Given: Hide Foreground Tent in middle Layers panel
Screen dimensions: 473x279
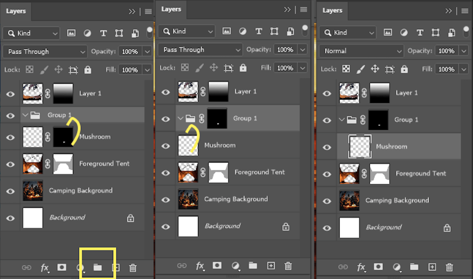Looking at the screenshot, I should click(x=166, y=173).
